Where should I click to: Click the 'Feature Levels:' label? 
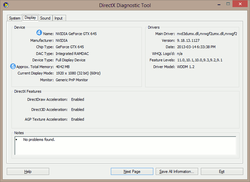pos(162,60)
